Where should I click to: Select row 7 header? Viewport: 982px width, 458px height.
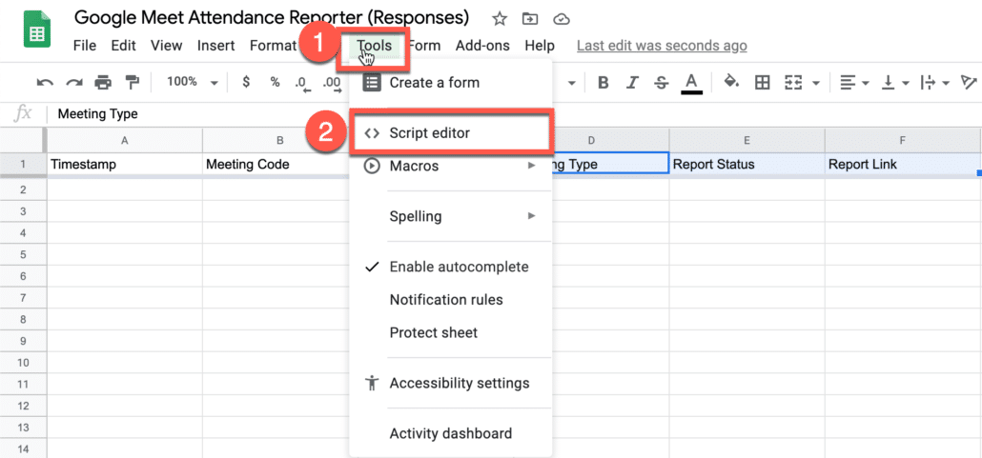(23, 298)
